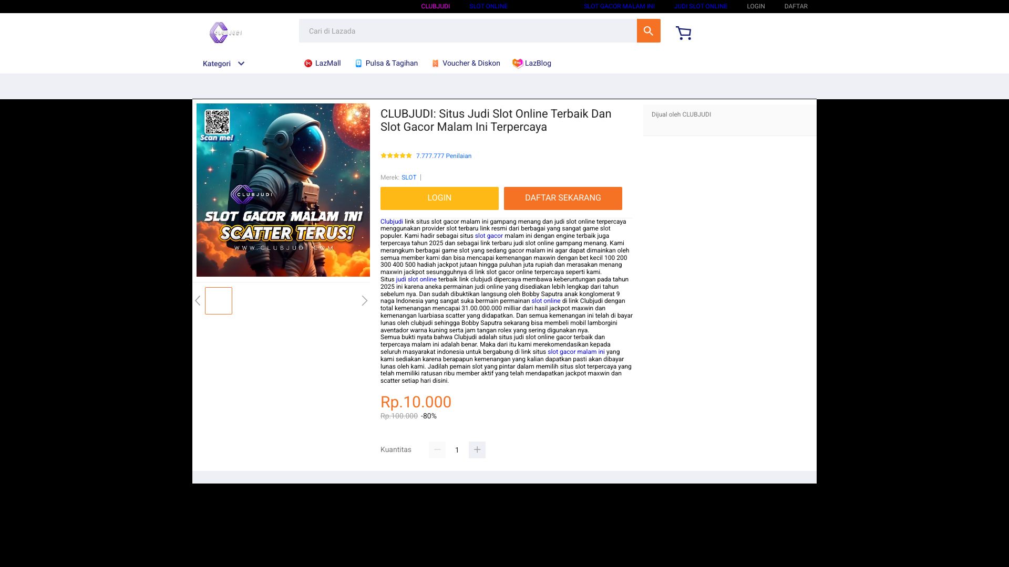Screen dimensions: 1009x567
Task: Open the shopping cart icon
Action: click(683, 33)
